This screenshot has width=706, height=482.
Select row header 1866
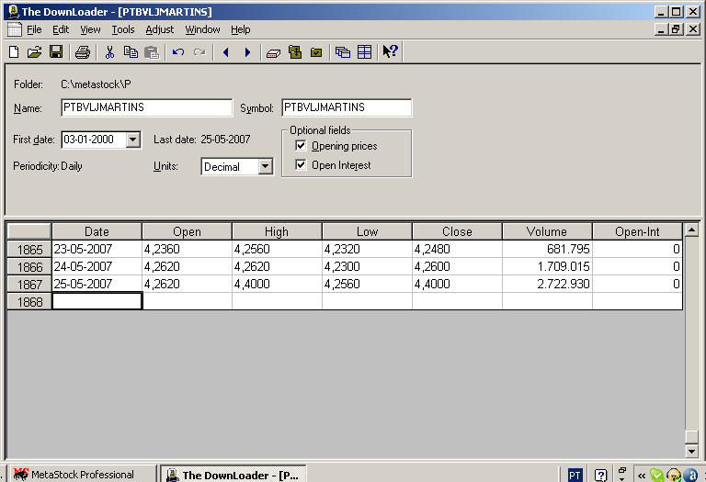(x=29, y=266)
